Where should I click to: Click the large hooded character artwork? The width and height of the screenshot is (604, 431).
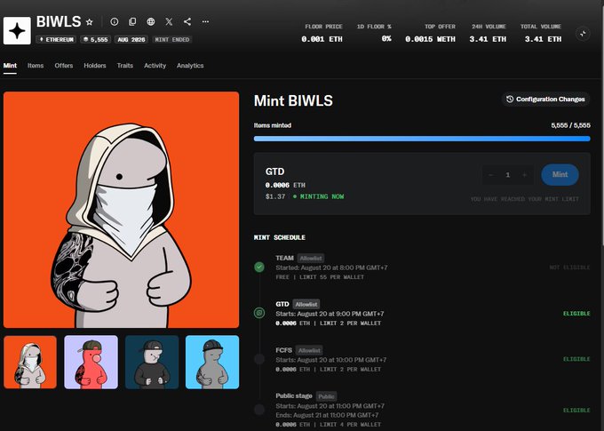pyautogui.click(x=121, y=210)
